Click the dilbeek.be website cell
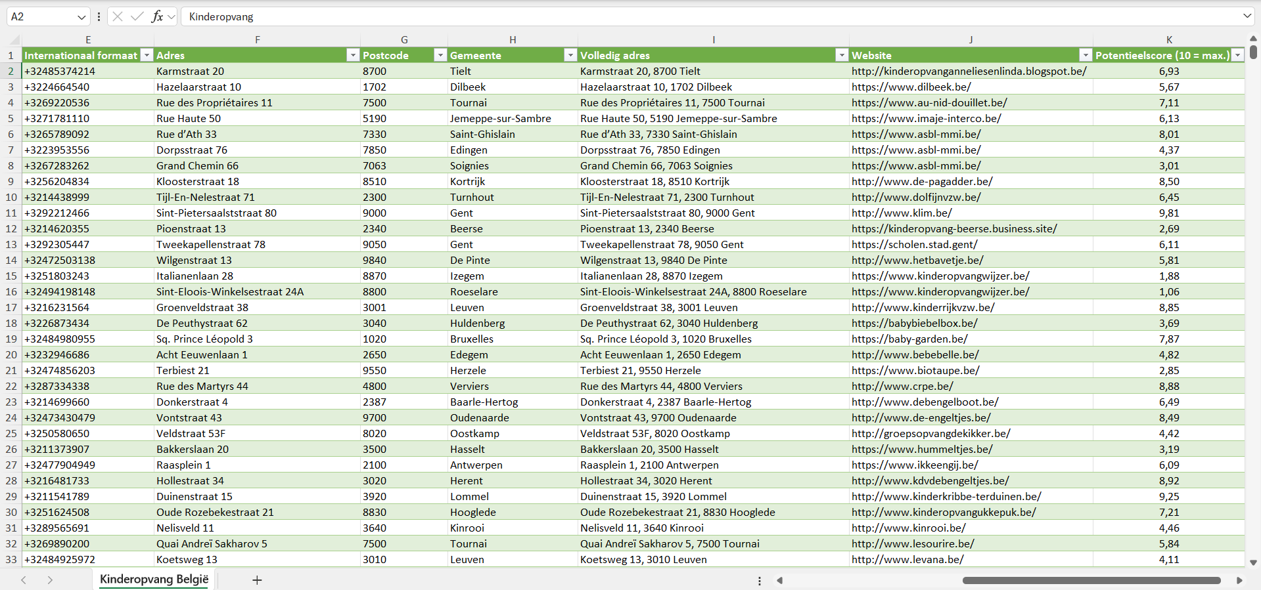This screenshot has height=590, width=1261. pyautogui.click(x=911, y=87)
